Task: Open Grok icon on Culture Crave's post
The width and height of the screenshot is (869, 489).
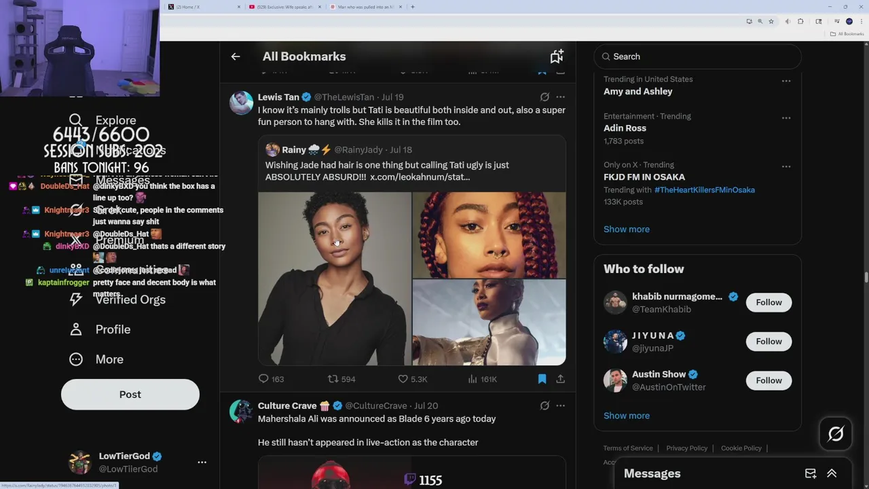Action: 544,405
